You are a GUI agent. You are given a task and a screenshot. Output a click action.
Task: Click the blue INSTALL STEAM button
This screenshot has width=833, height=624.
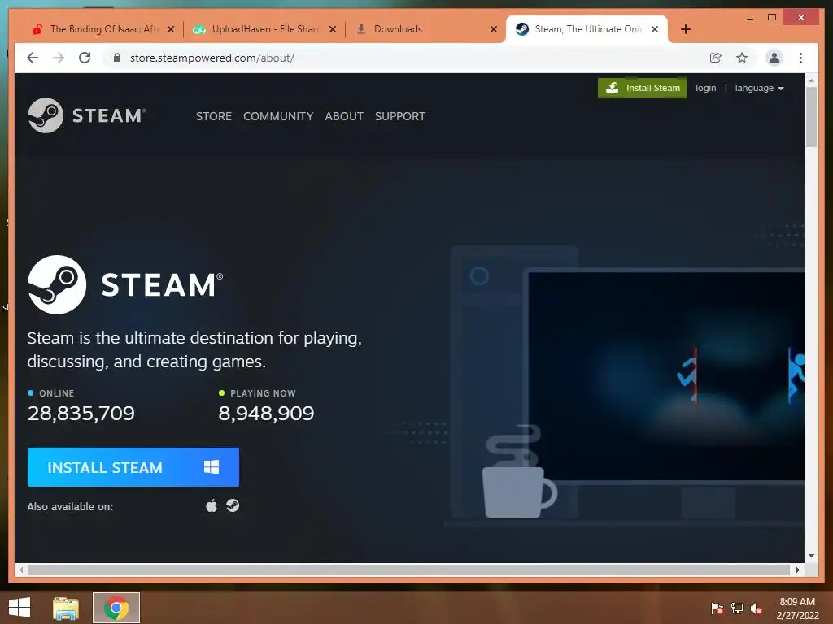pos(133,467)
